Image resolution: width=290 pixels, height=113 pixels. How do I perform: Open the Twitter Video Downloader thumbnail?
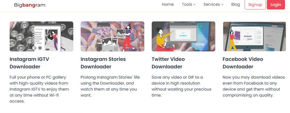click(184, 36)
